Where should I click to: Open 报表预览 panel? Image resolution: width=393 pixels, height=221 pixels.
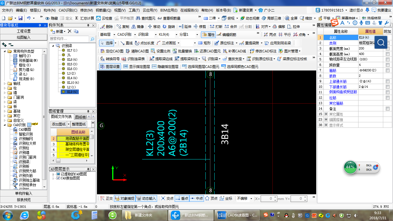(24, 200)
